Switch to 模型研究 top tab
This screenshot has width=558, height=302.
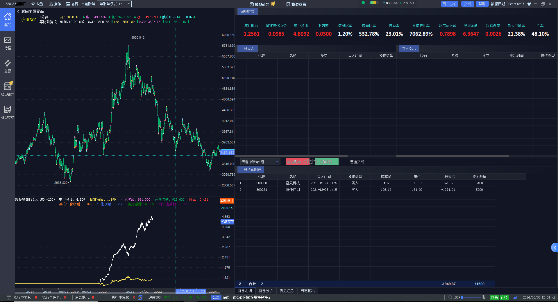tap(262, 4)
